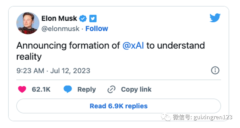Screen dimensions: 240x128
Task: Open the @xAI mention
Action: (133, 46)
